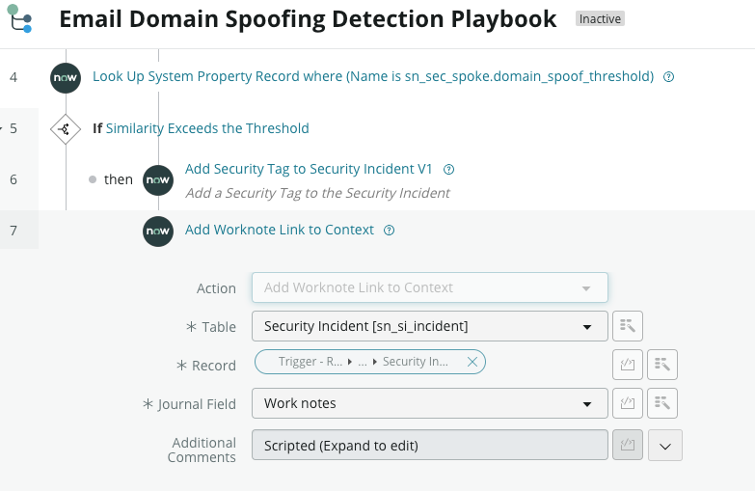Open Look Up System Property Record step
Image resolution: width=755 pixels, height=491 pixels.
tap(373, 76)
